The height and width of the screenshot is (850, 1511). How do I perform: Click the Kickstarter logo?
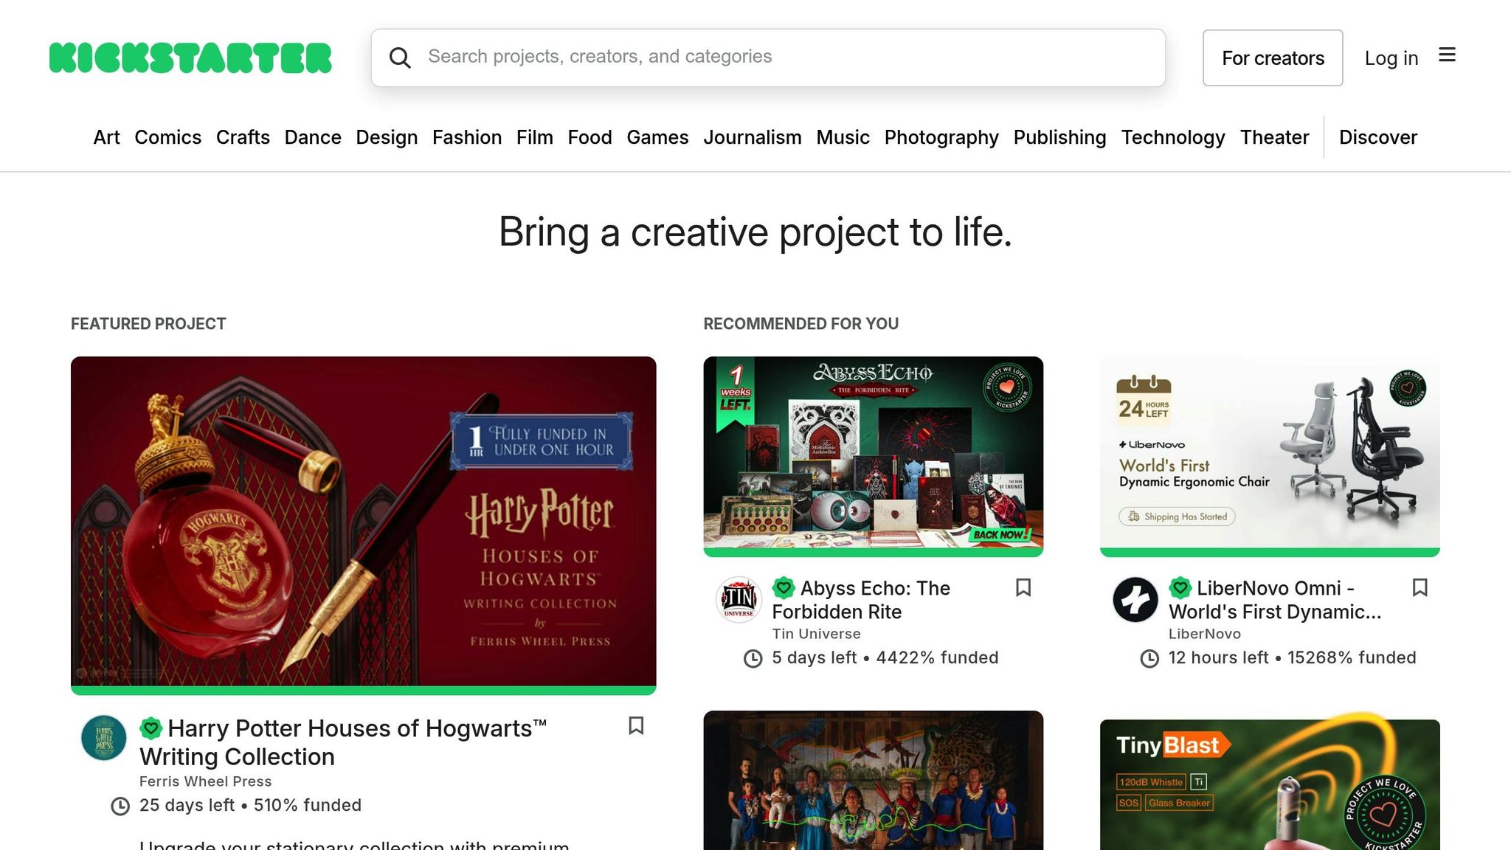190,58
